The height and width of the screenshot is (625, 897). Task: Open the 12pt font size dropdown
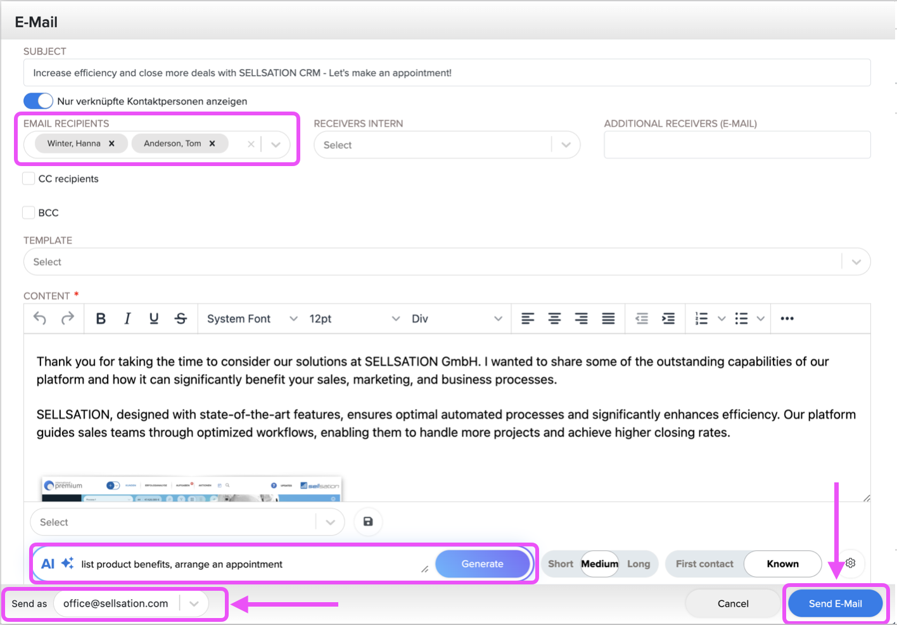[354, 318]
